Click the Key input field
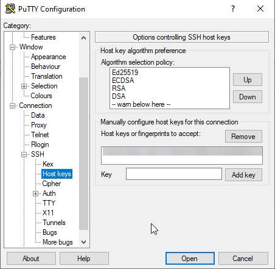Viewport: 275px width, 269px height. [174, 174]
